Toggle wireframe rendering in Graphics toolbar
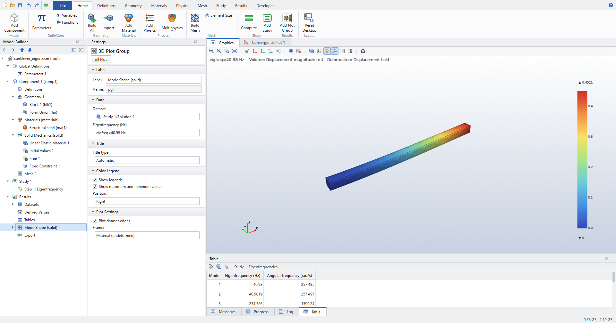Image resolution: width=616 pixels, height=323 pixels. [x=319, y=51]
